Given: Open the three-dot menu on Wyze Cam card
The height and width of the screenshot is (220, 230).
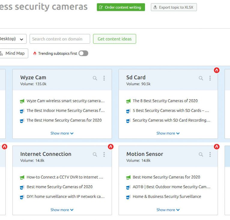Looking at the screenshot, I should click(x=104, y=78).
